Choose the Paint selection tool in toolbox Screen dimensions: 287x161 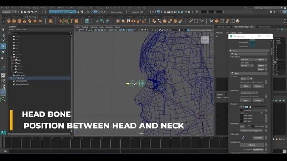[3, 41]
